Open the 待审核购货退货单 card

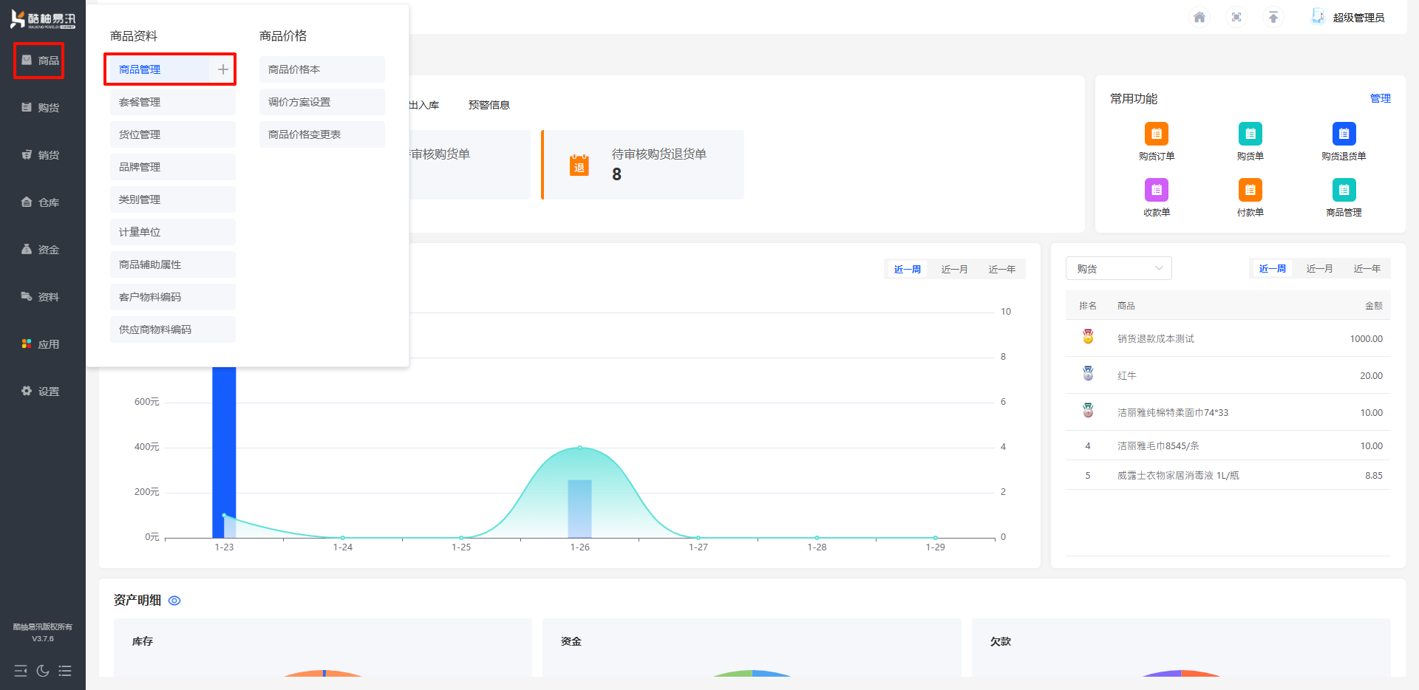pyautogui.click(x=643, y=165)
